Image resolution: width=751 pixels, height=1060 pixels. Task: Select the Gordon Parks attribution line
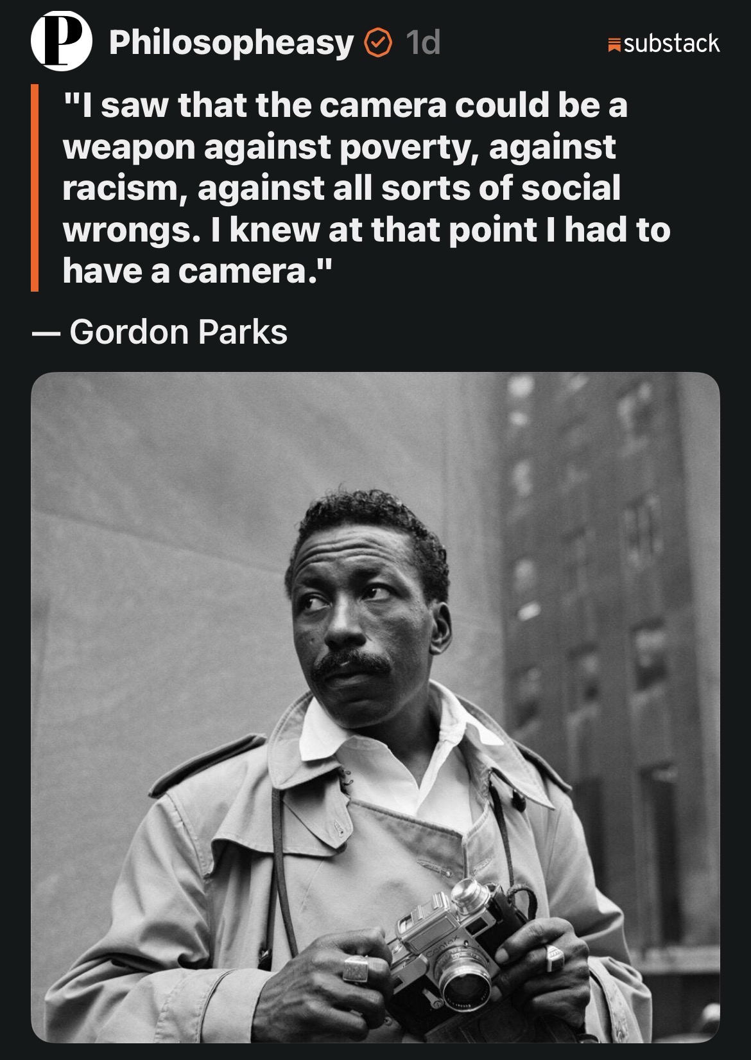pos(159,331)
